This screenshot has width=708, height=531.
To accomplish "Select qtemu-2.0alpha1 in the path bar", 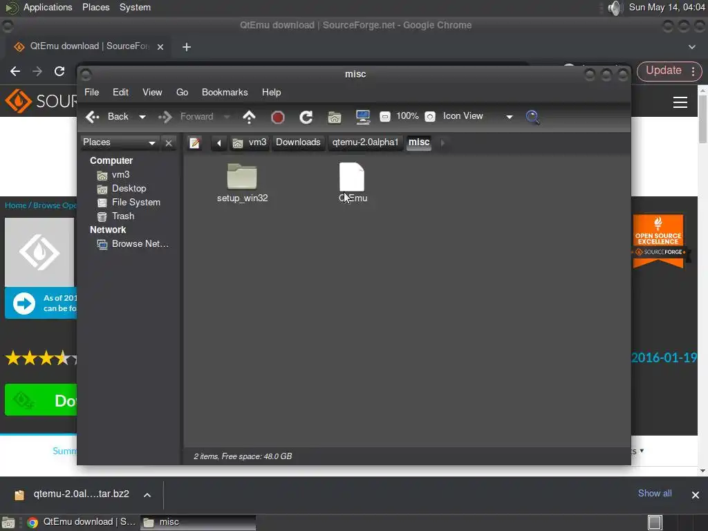I will (x=365, y=142).
